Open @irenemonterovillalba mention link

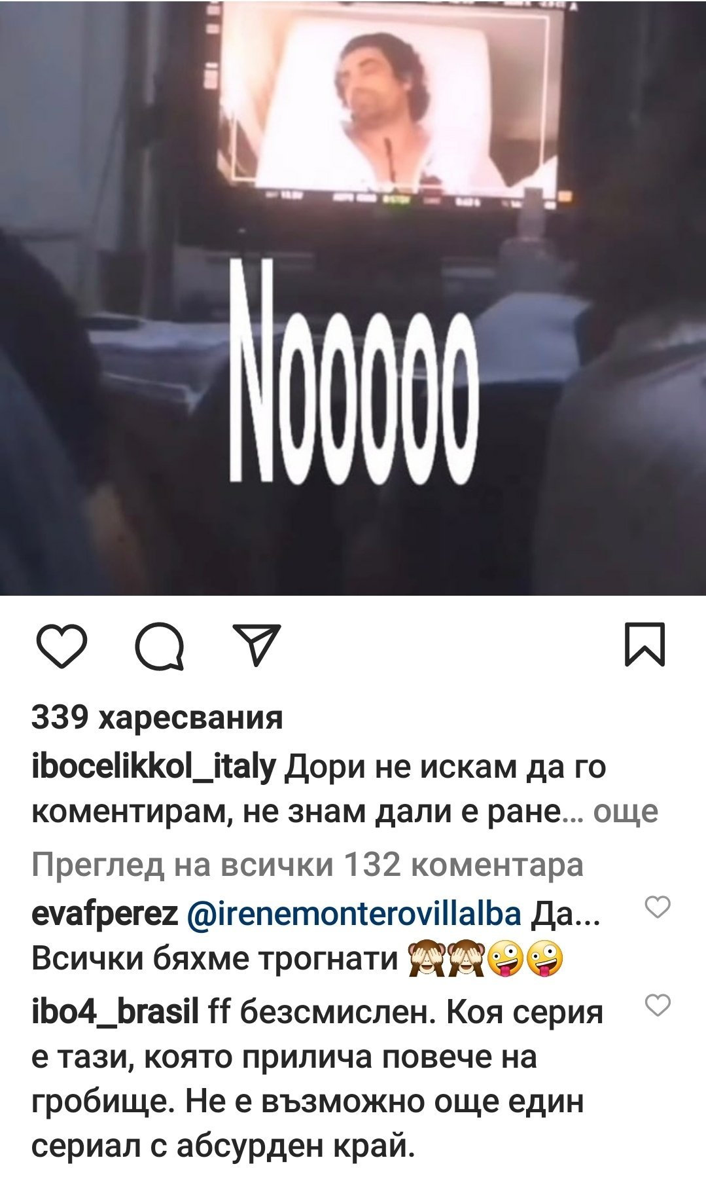(x=354, y=913)
